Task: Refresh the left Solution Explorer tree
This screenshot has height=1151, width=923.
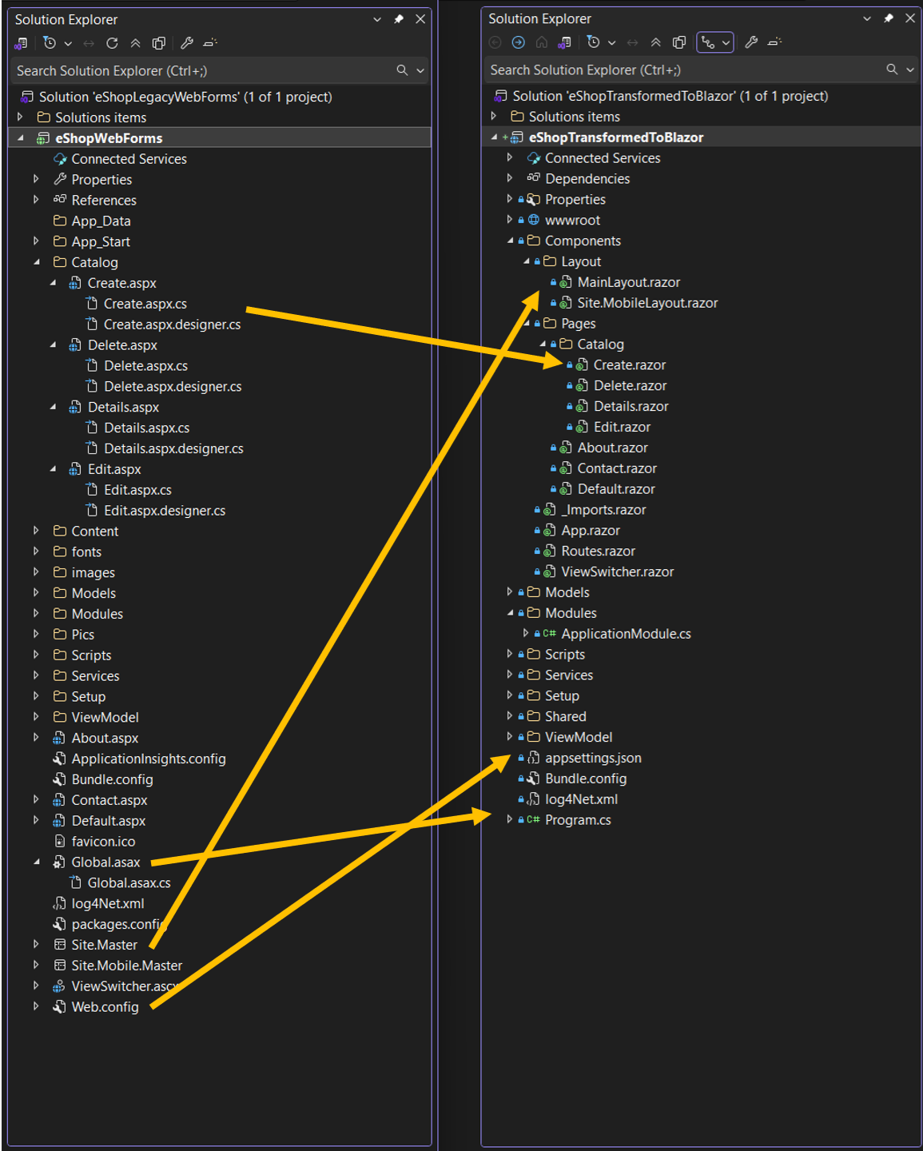Action: (x=113, y=43)
